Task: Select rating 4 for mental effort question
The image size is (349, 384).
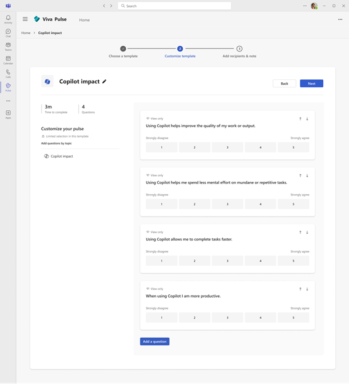Action: 260,204
